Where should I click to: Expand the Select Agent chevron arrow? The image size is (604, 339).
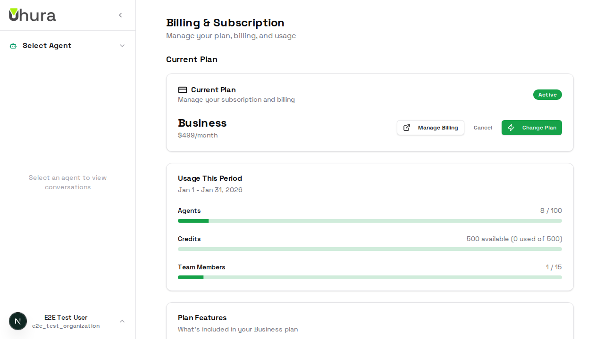pos(122,46)
